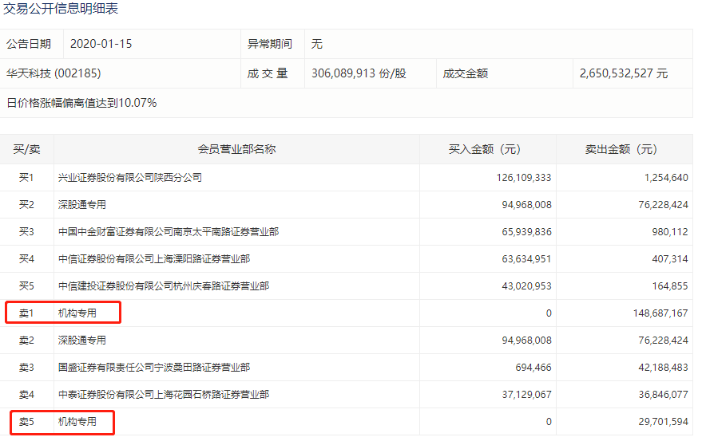Click the 卖5 row label
The height and width of the screenshot is (441, 702).
click(x=26, y=422)
